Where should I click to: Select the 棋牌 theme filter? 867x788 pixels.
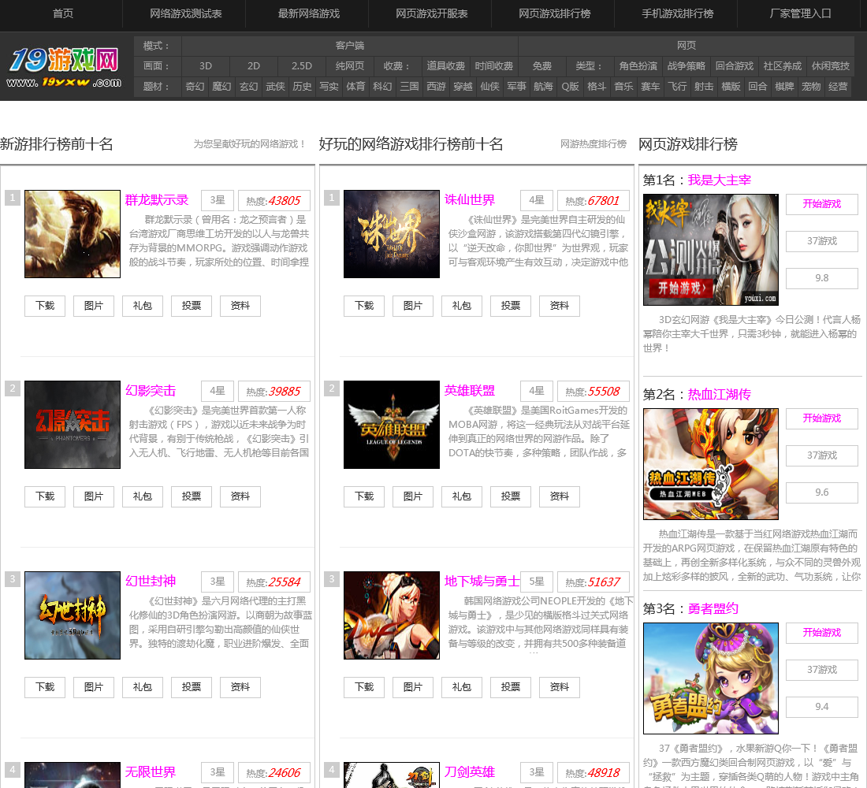pos(784,87)
